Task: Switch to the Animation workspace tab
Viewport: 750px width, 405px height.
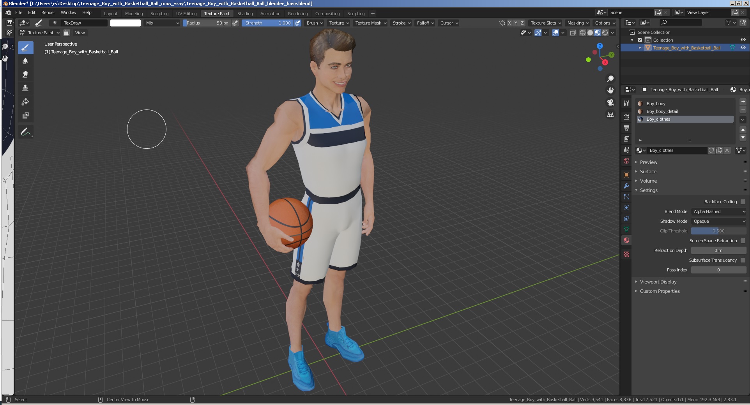Action: [270, 14]
